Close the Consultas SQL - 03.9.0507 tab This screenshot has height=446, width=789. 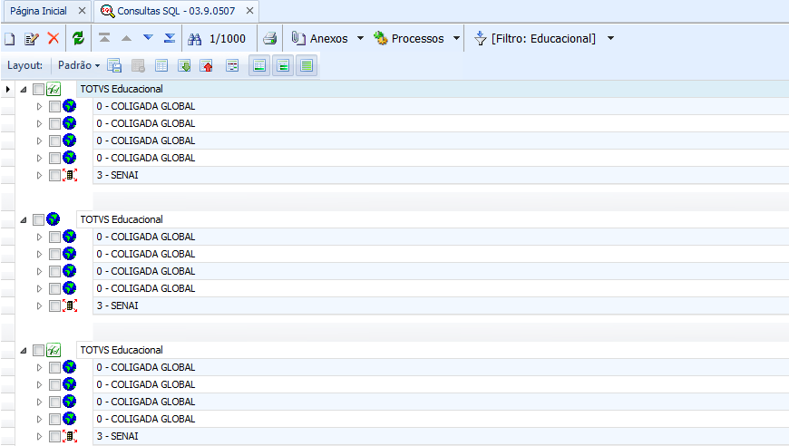pos(249,11)
